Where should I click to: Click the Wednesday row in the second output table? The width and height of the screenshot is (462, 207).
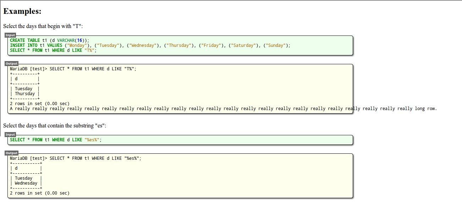tap(26, 183)
